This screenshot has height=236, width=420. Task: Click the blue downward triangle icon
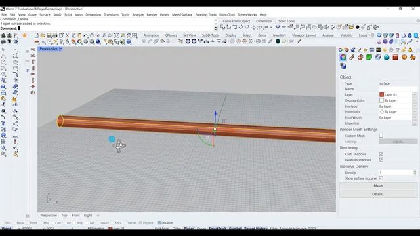[278, 27]
